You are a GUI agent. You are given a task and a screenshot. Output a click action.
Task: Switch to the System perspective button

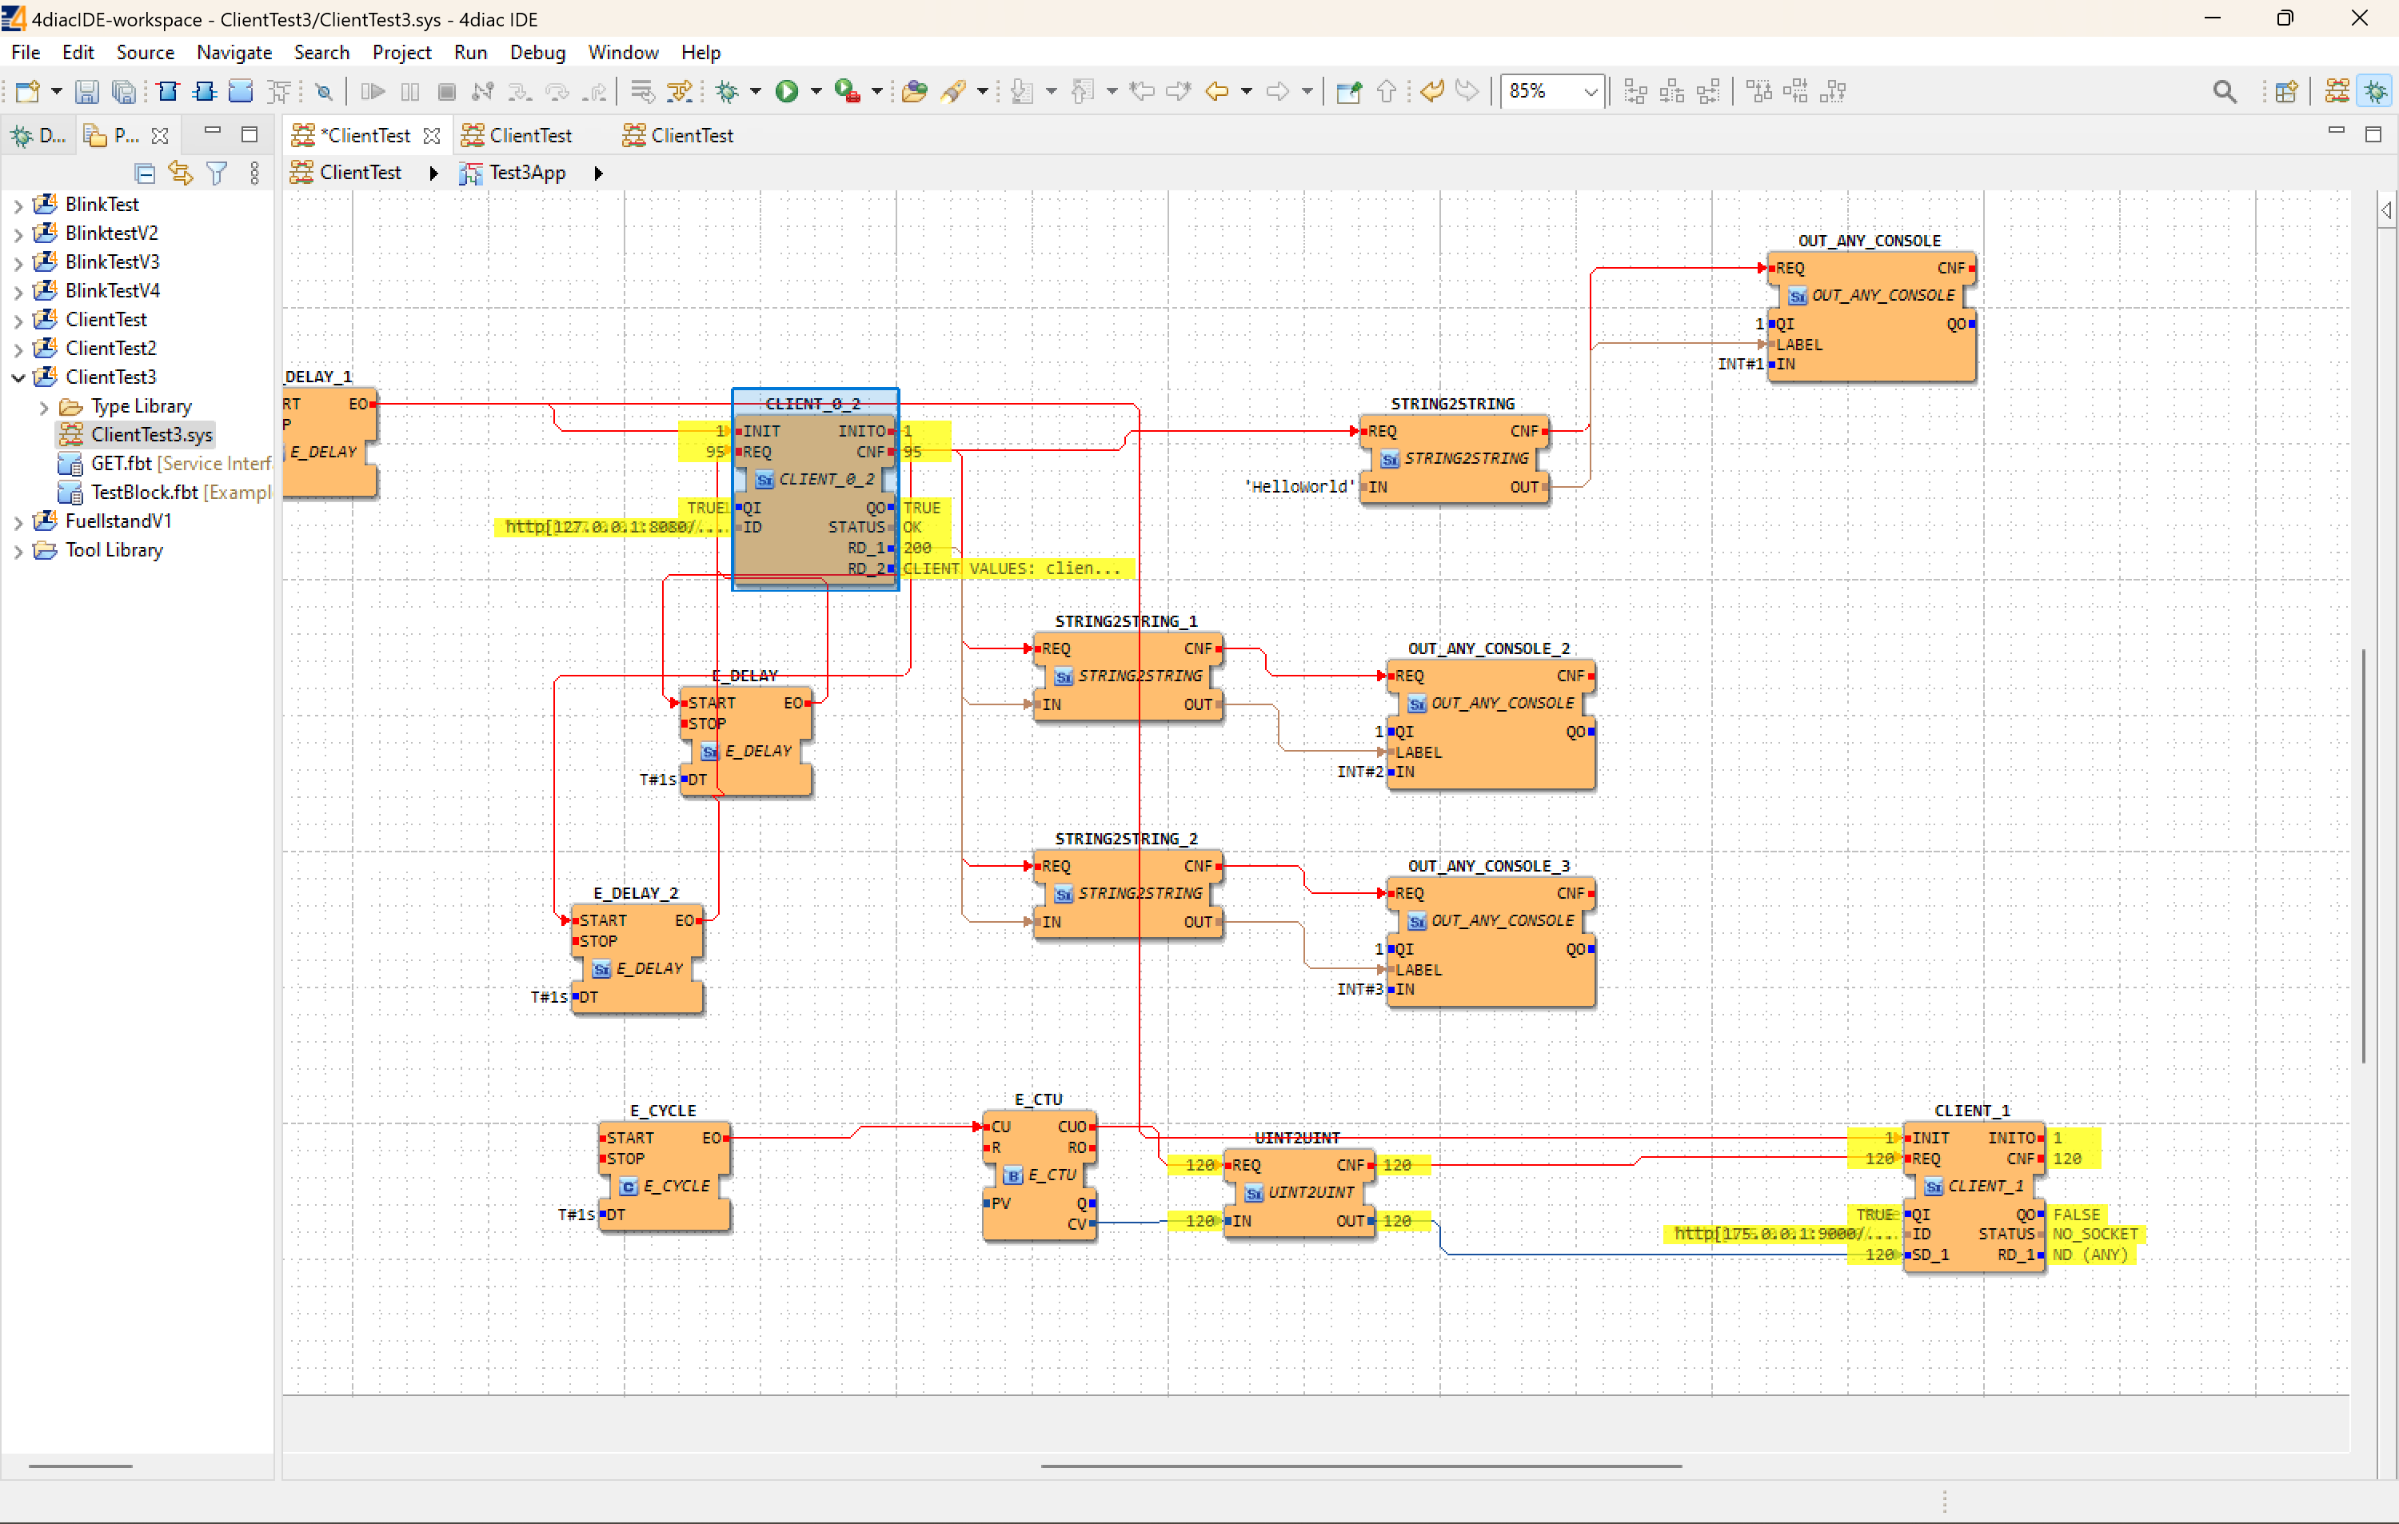[2337, 92]
